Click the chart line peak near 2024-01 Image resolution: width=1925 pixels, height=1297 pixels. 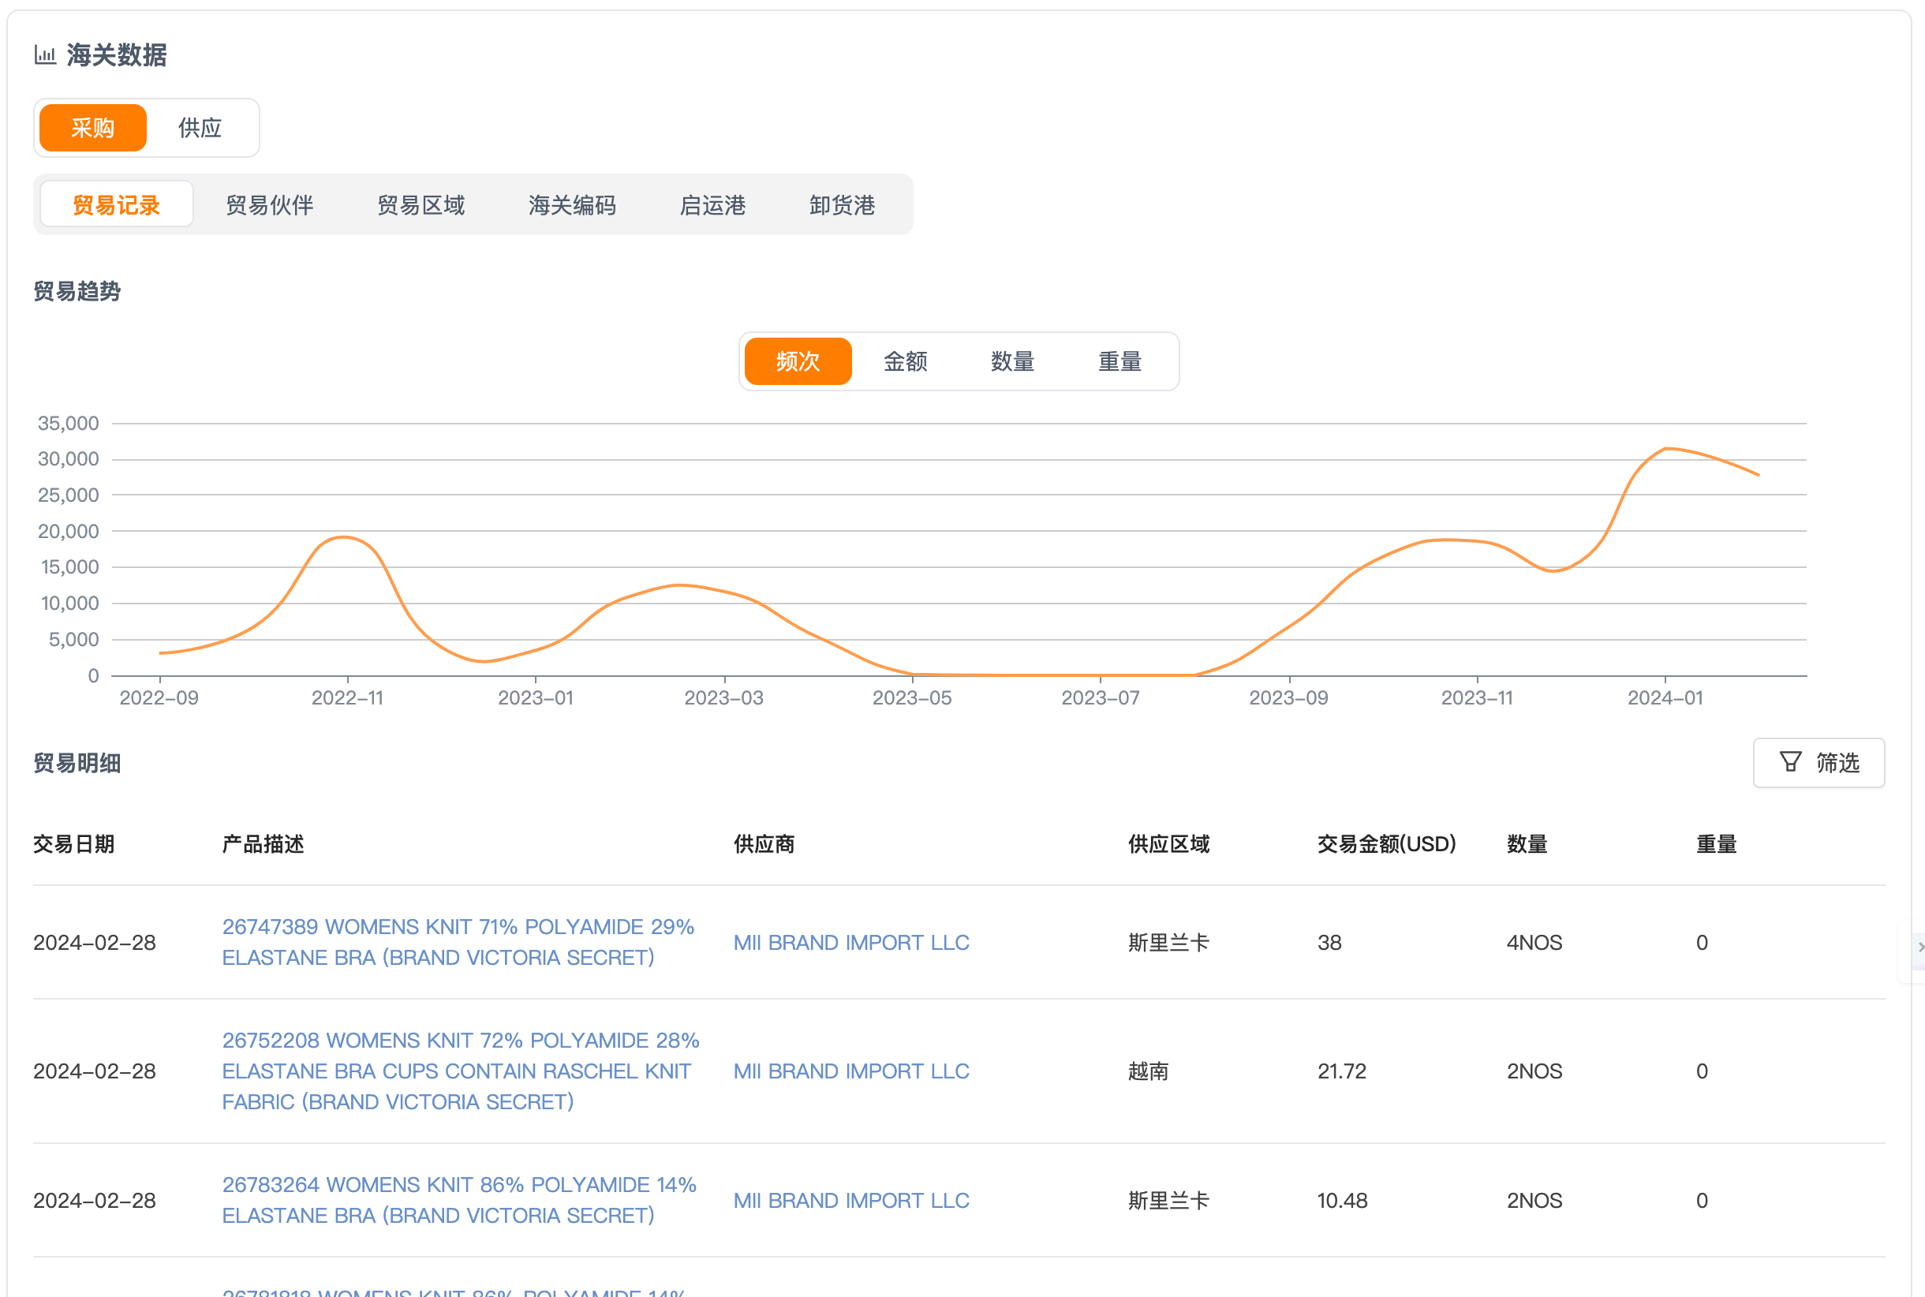(1665, 448)
